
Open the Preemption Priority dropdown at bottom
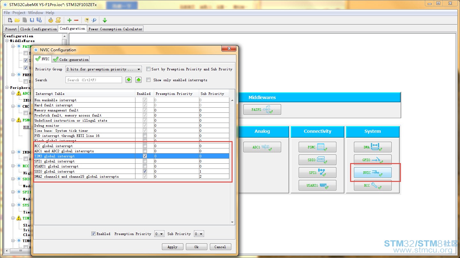[159, 234]
